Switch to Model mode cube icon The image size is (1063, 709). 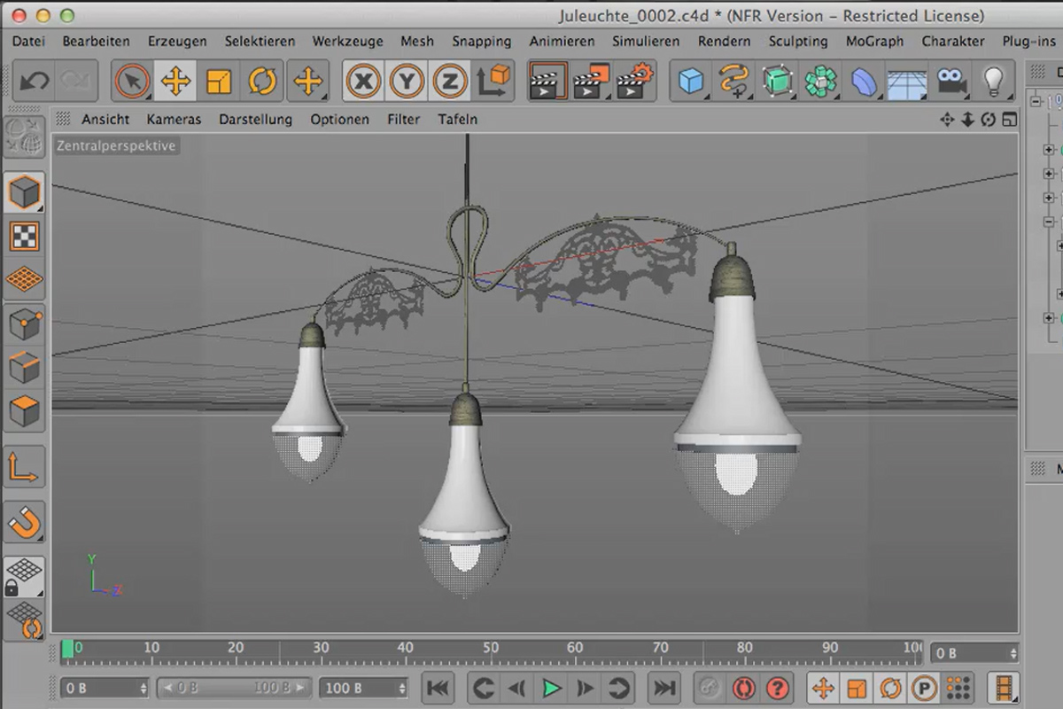(x=24, y=191)
